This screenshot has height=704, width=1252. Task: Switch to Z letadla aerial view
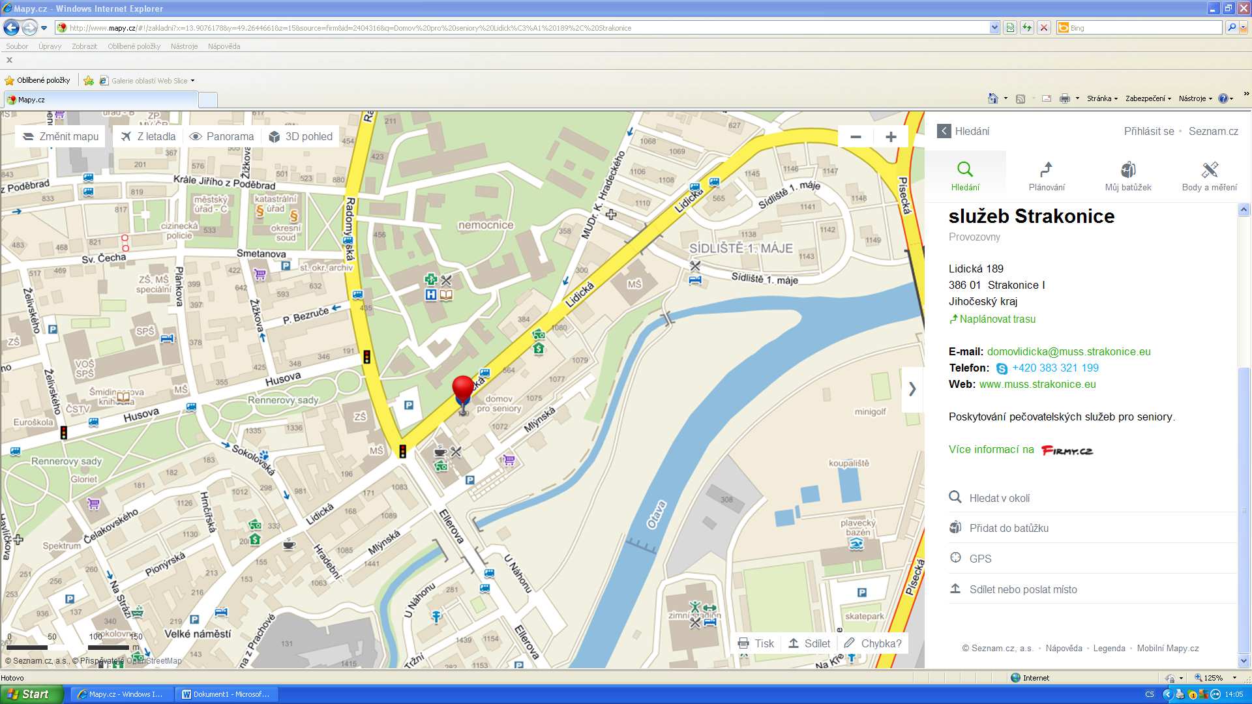149,137
